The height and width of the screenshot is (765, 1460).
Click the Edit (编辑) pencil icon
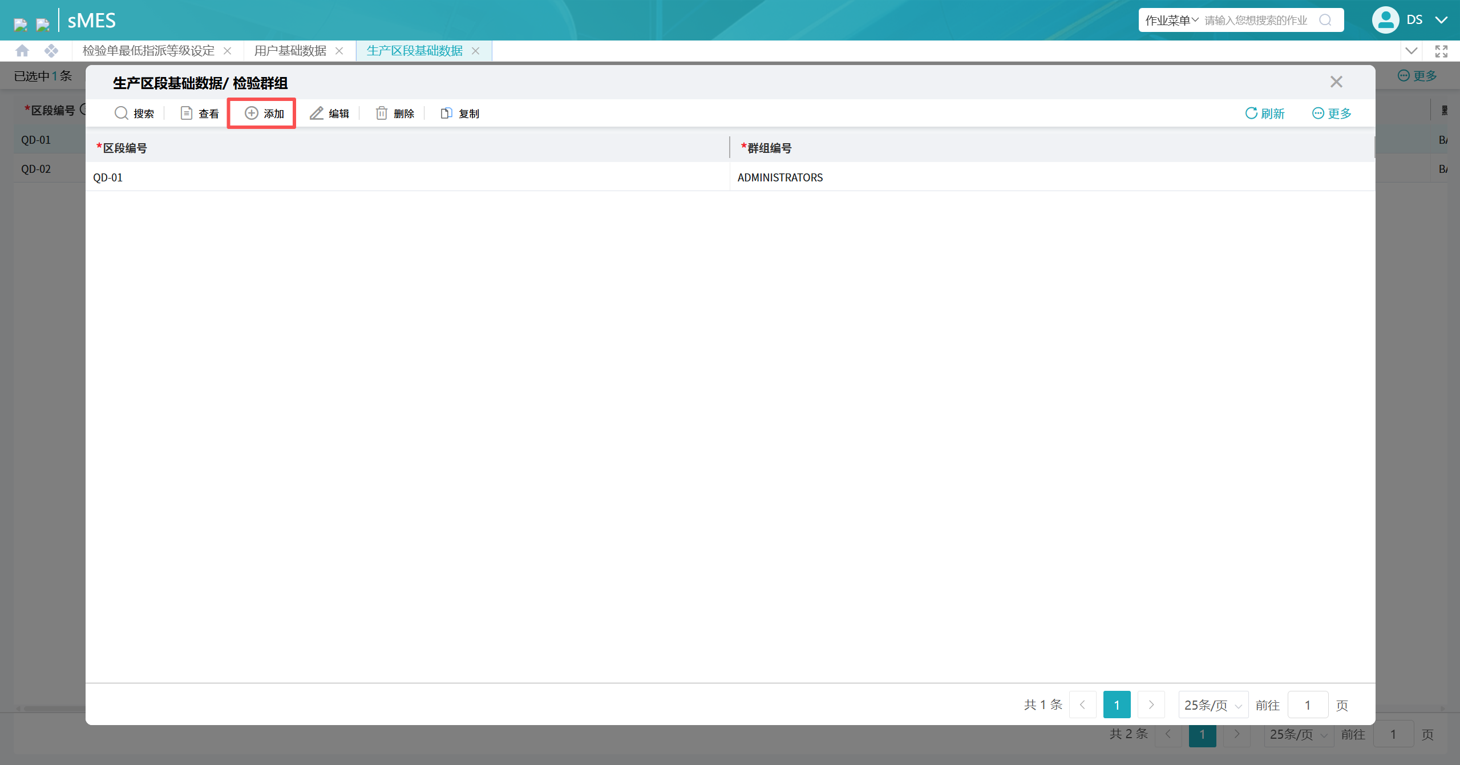(316, 113)
